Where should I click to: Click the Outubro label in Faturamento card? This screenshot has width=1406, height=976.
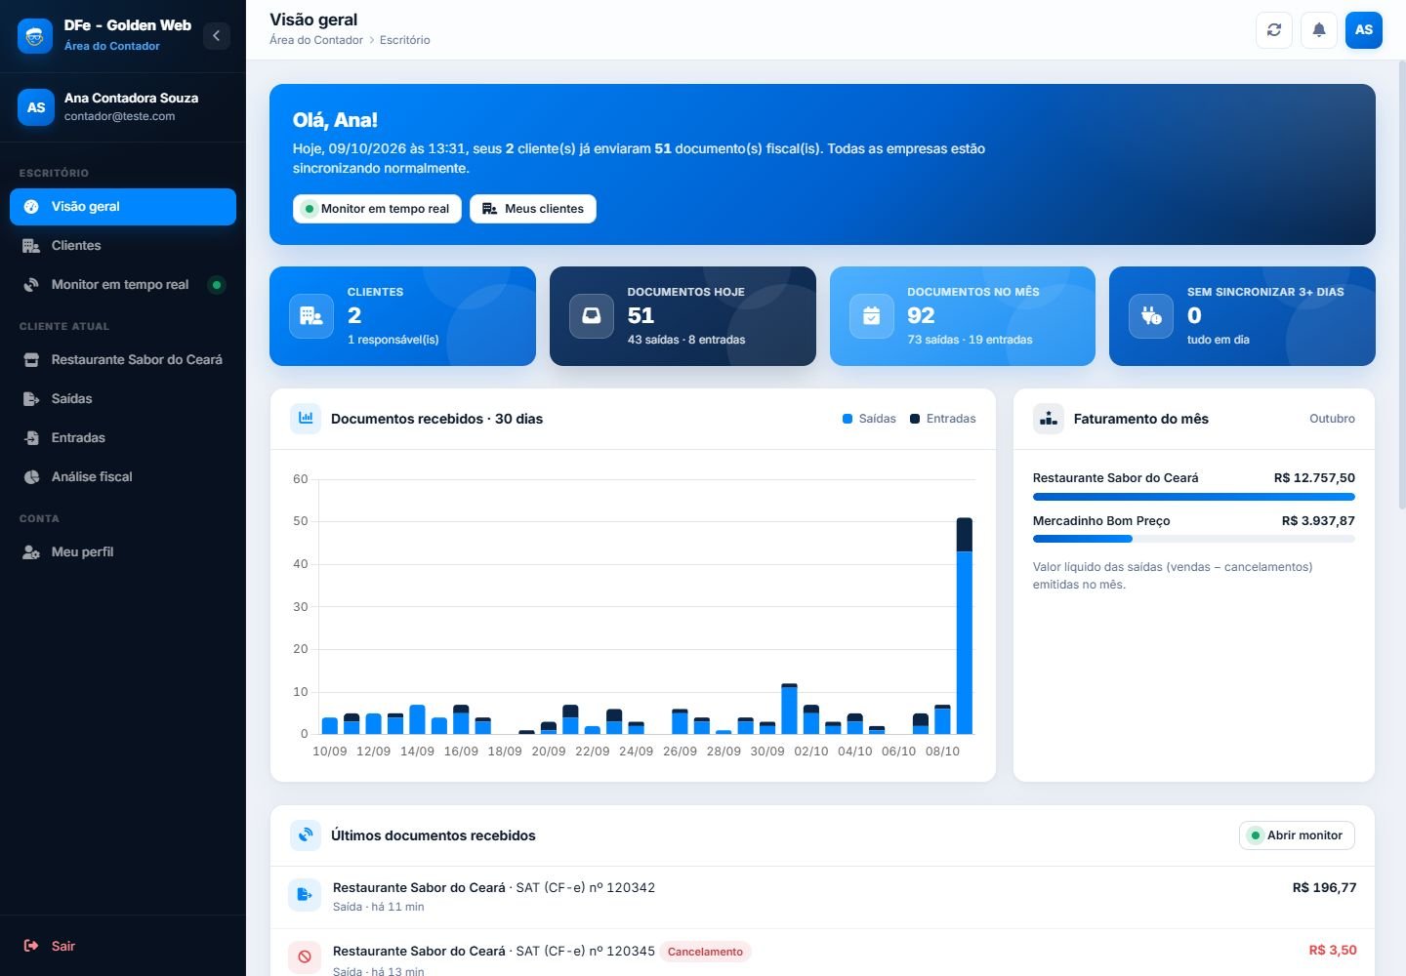tap(1332, 419)
